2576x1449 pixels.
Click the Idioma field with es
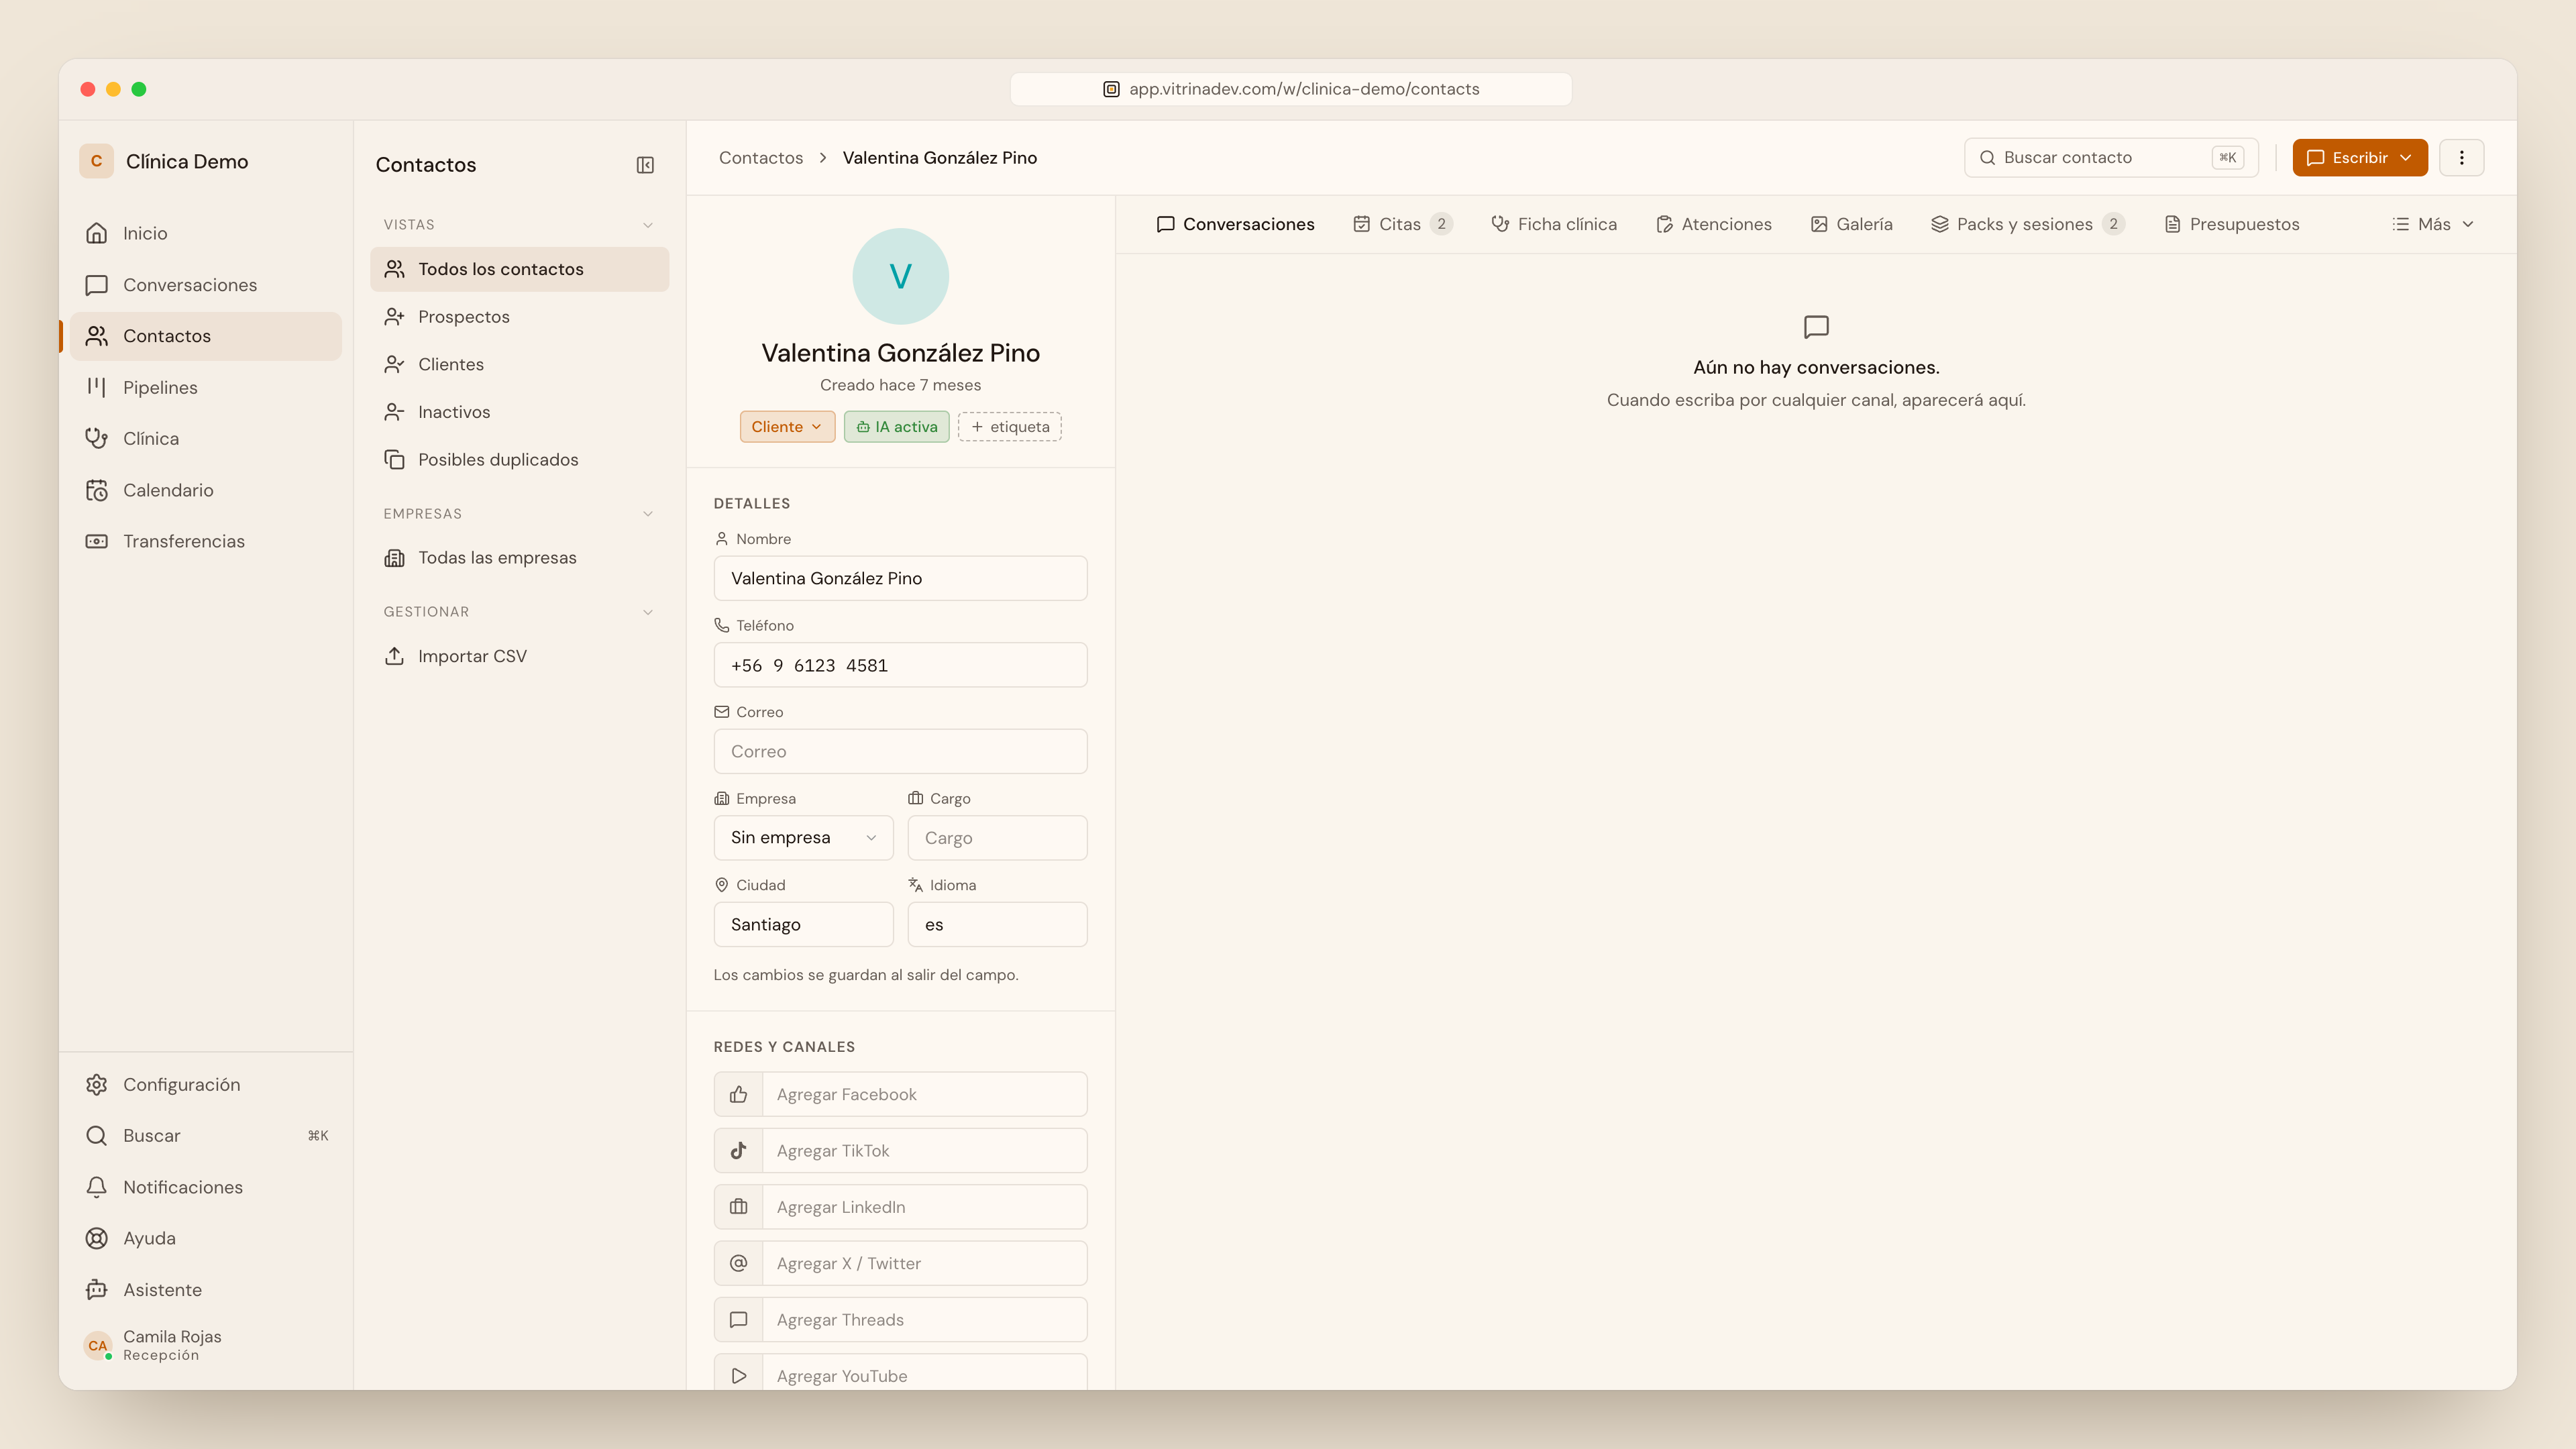click(997, 924)
